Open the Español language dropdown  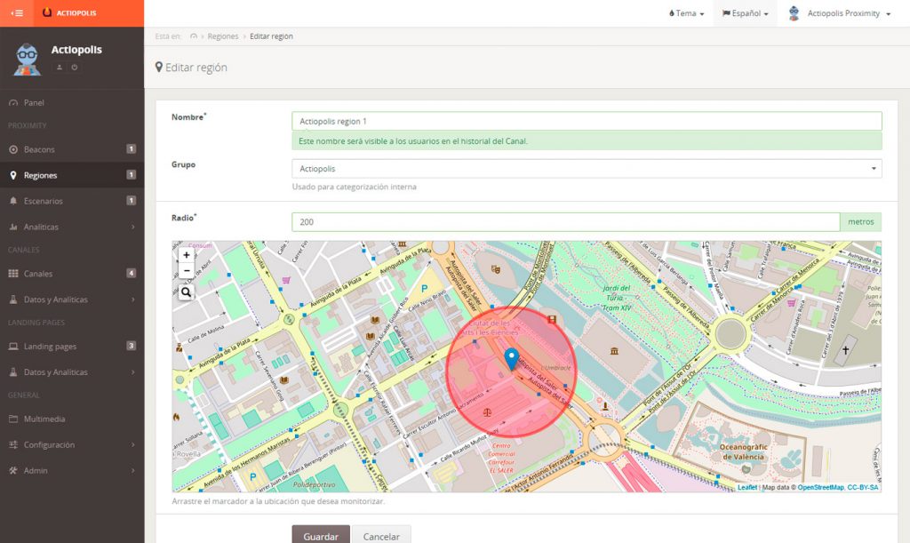coord(746,13)
